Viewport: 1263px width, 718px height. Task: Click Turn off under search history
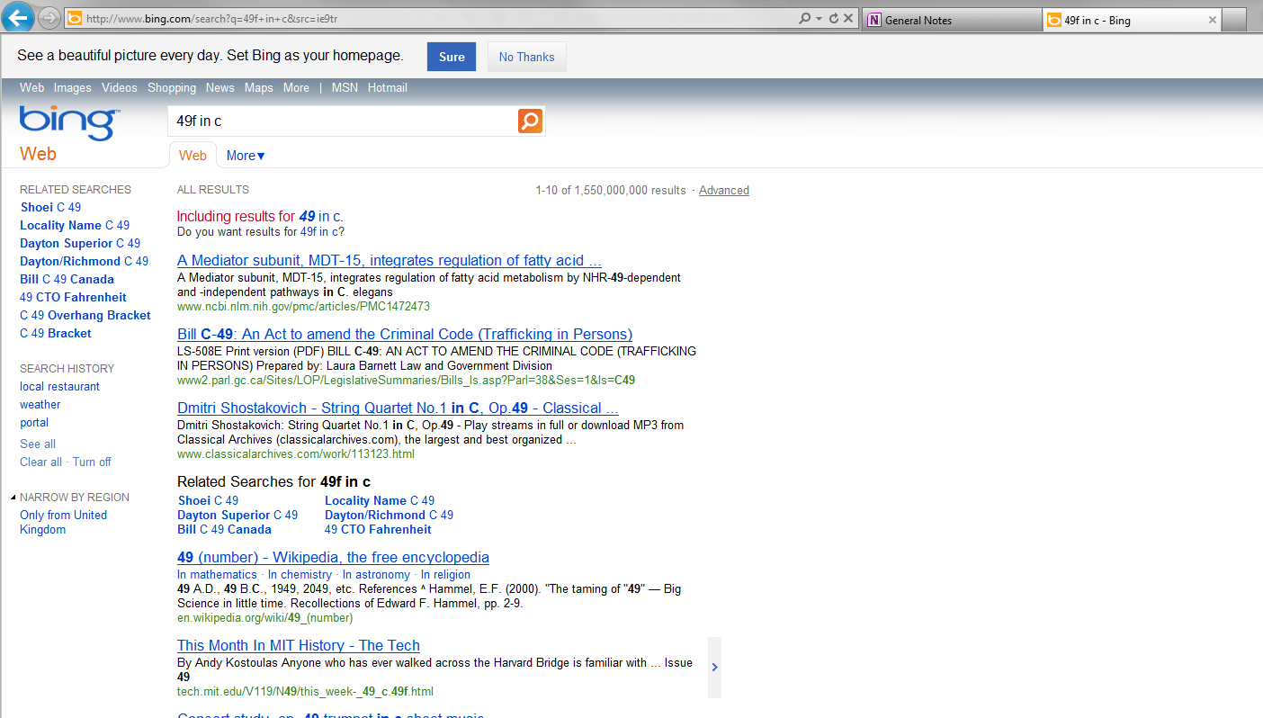[x=92, y=462]
